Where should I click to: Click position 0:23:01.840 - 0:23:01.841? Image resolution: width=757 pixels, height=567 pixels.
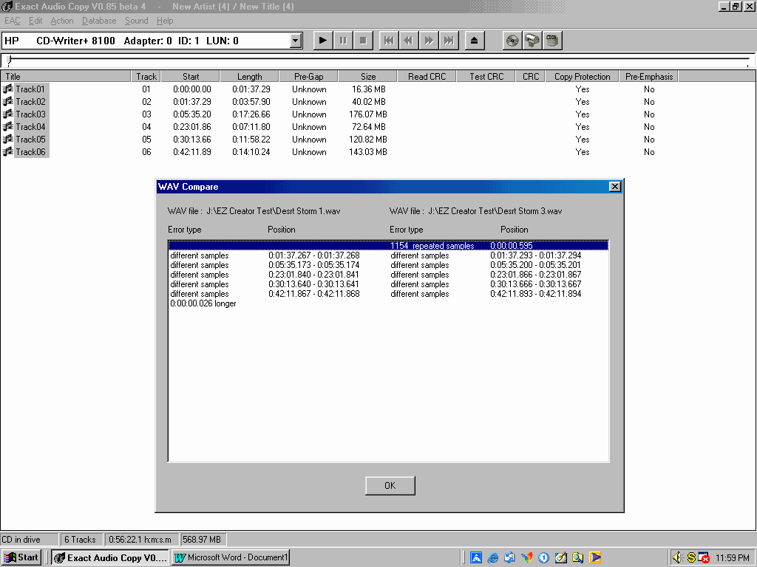[x=313, y=275]
